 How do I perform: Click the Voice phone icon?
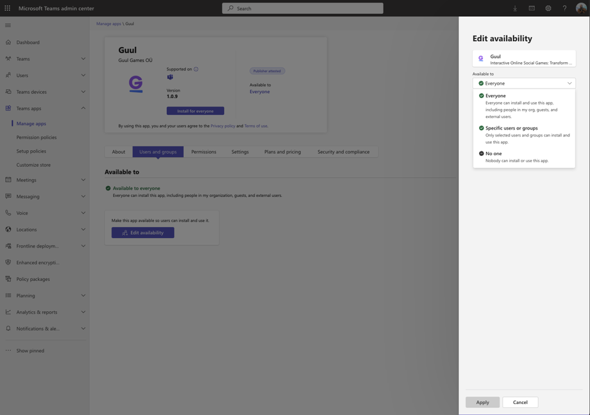(x=8, y=213)
